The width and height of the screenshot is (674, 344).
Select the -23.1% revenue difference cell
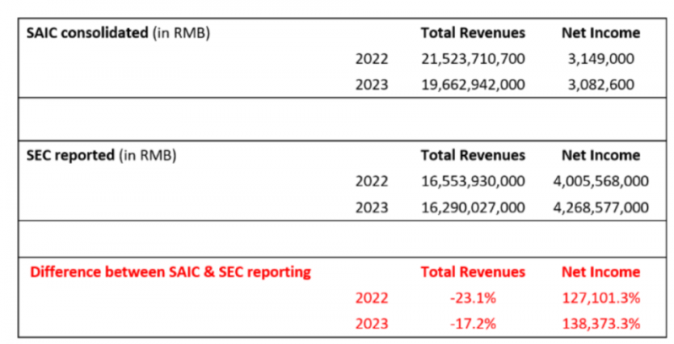click(x=473, y=298)
